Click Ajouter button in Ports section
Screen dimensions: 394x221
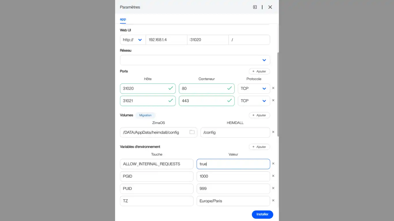[259, 71]
